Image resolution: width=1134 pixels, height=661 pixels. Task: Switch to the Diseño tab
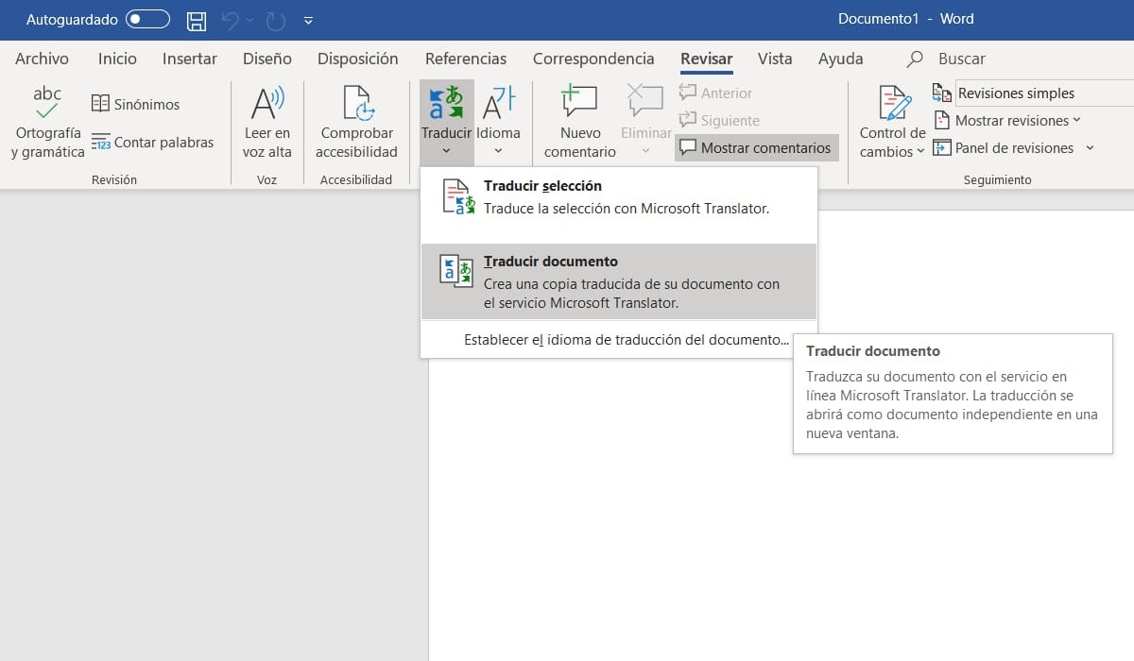tap(267, 59)
